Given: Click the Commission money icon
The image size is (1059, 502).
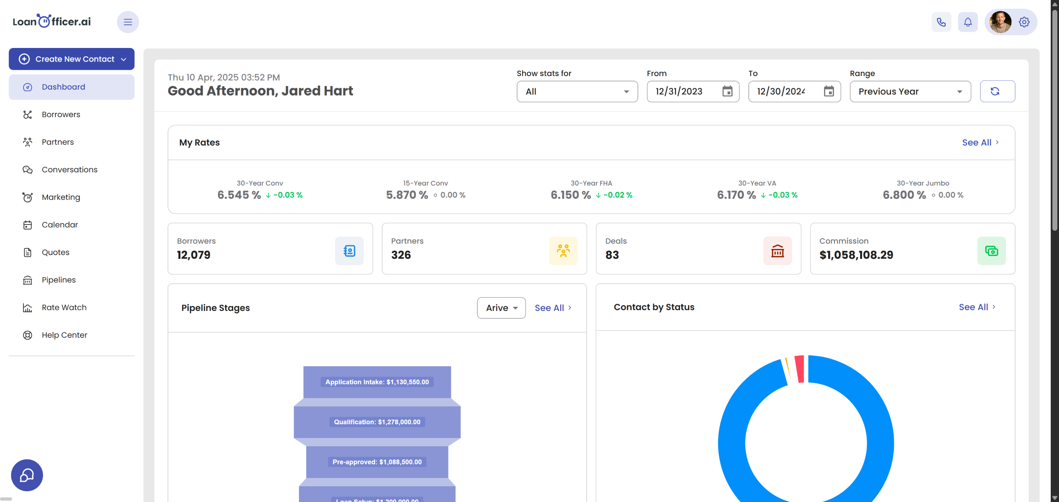Looking at the screenshot, I should pos(991,251).
